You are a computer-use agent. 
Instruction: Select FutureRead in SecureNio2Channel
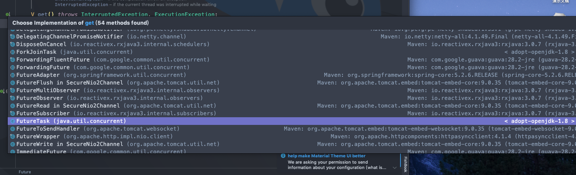[x=292, y=106]
